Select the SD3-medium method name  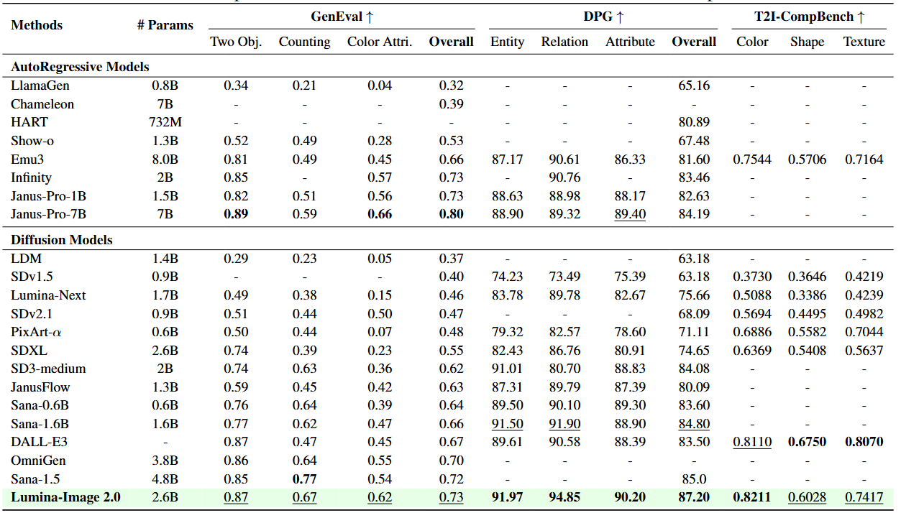48,369
